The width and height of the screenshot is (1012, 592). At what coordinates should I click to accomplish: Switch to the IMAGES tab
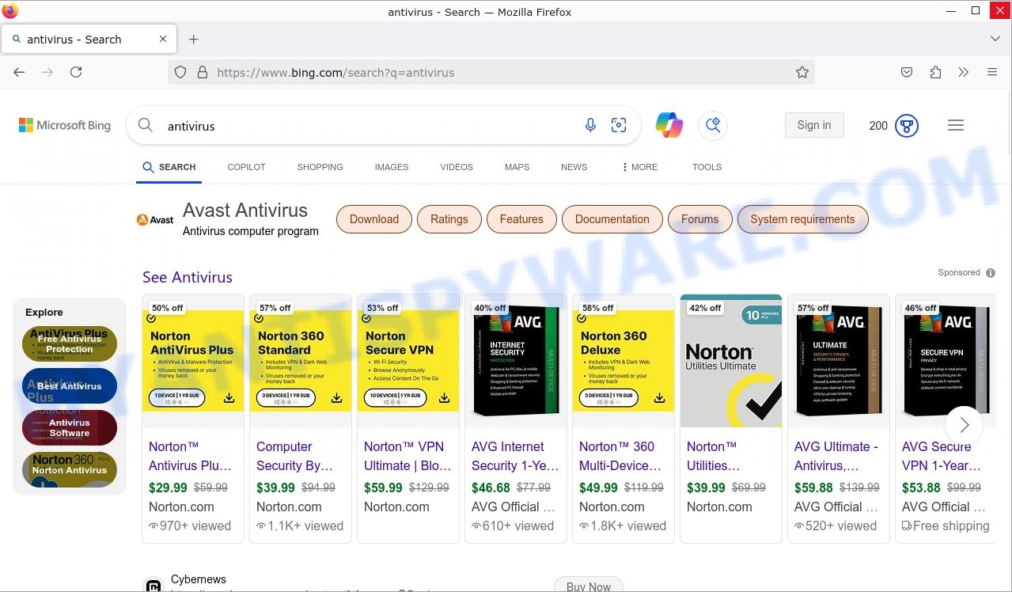392,167
